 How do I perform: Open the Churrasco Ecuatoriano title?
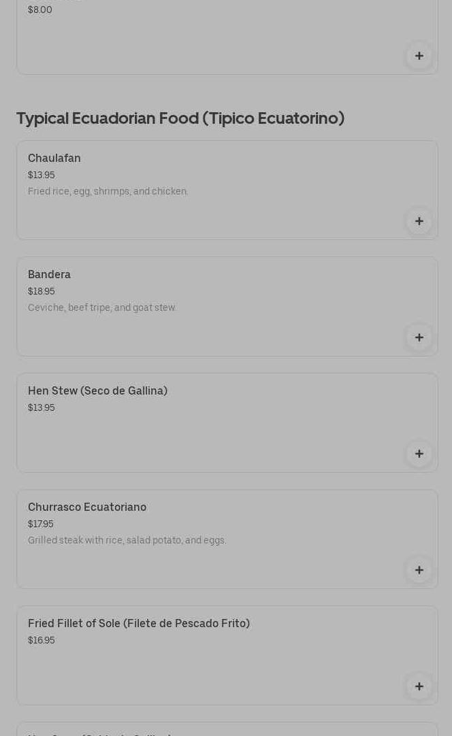point(87,507)
